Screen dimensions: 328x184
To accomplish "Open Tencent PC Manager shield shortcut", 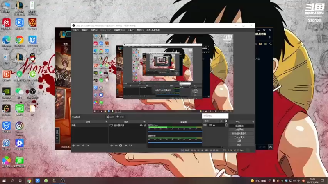I will [x=7, y=127].
